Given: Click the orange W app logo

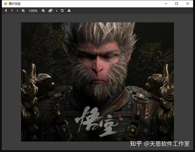Looking at the screenshot, I should [x=6, y=4].
